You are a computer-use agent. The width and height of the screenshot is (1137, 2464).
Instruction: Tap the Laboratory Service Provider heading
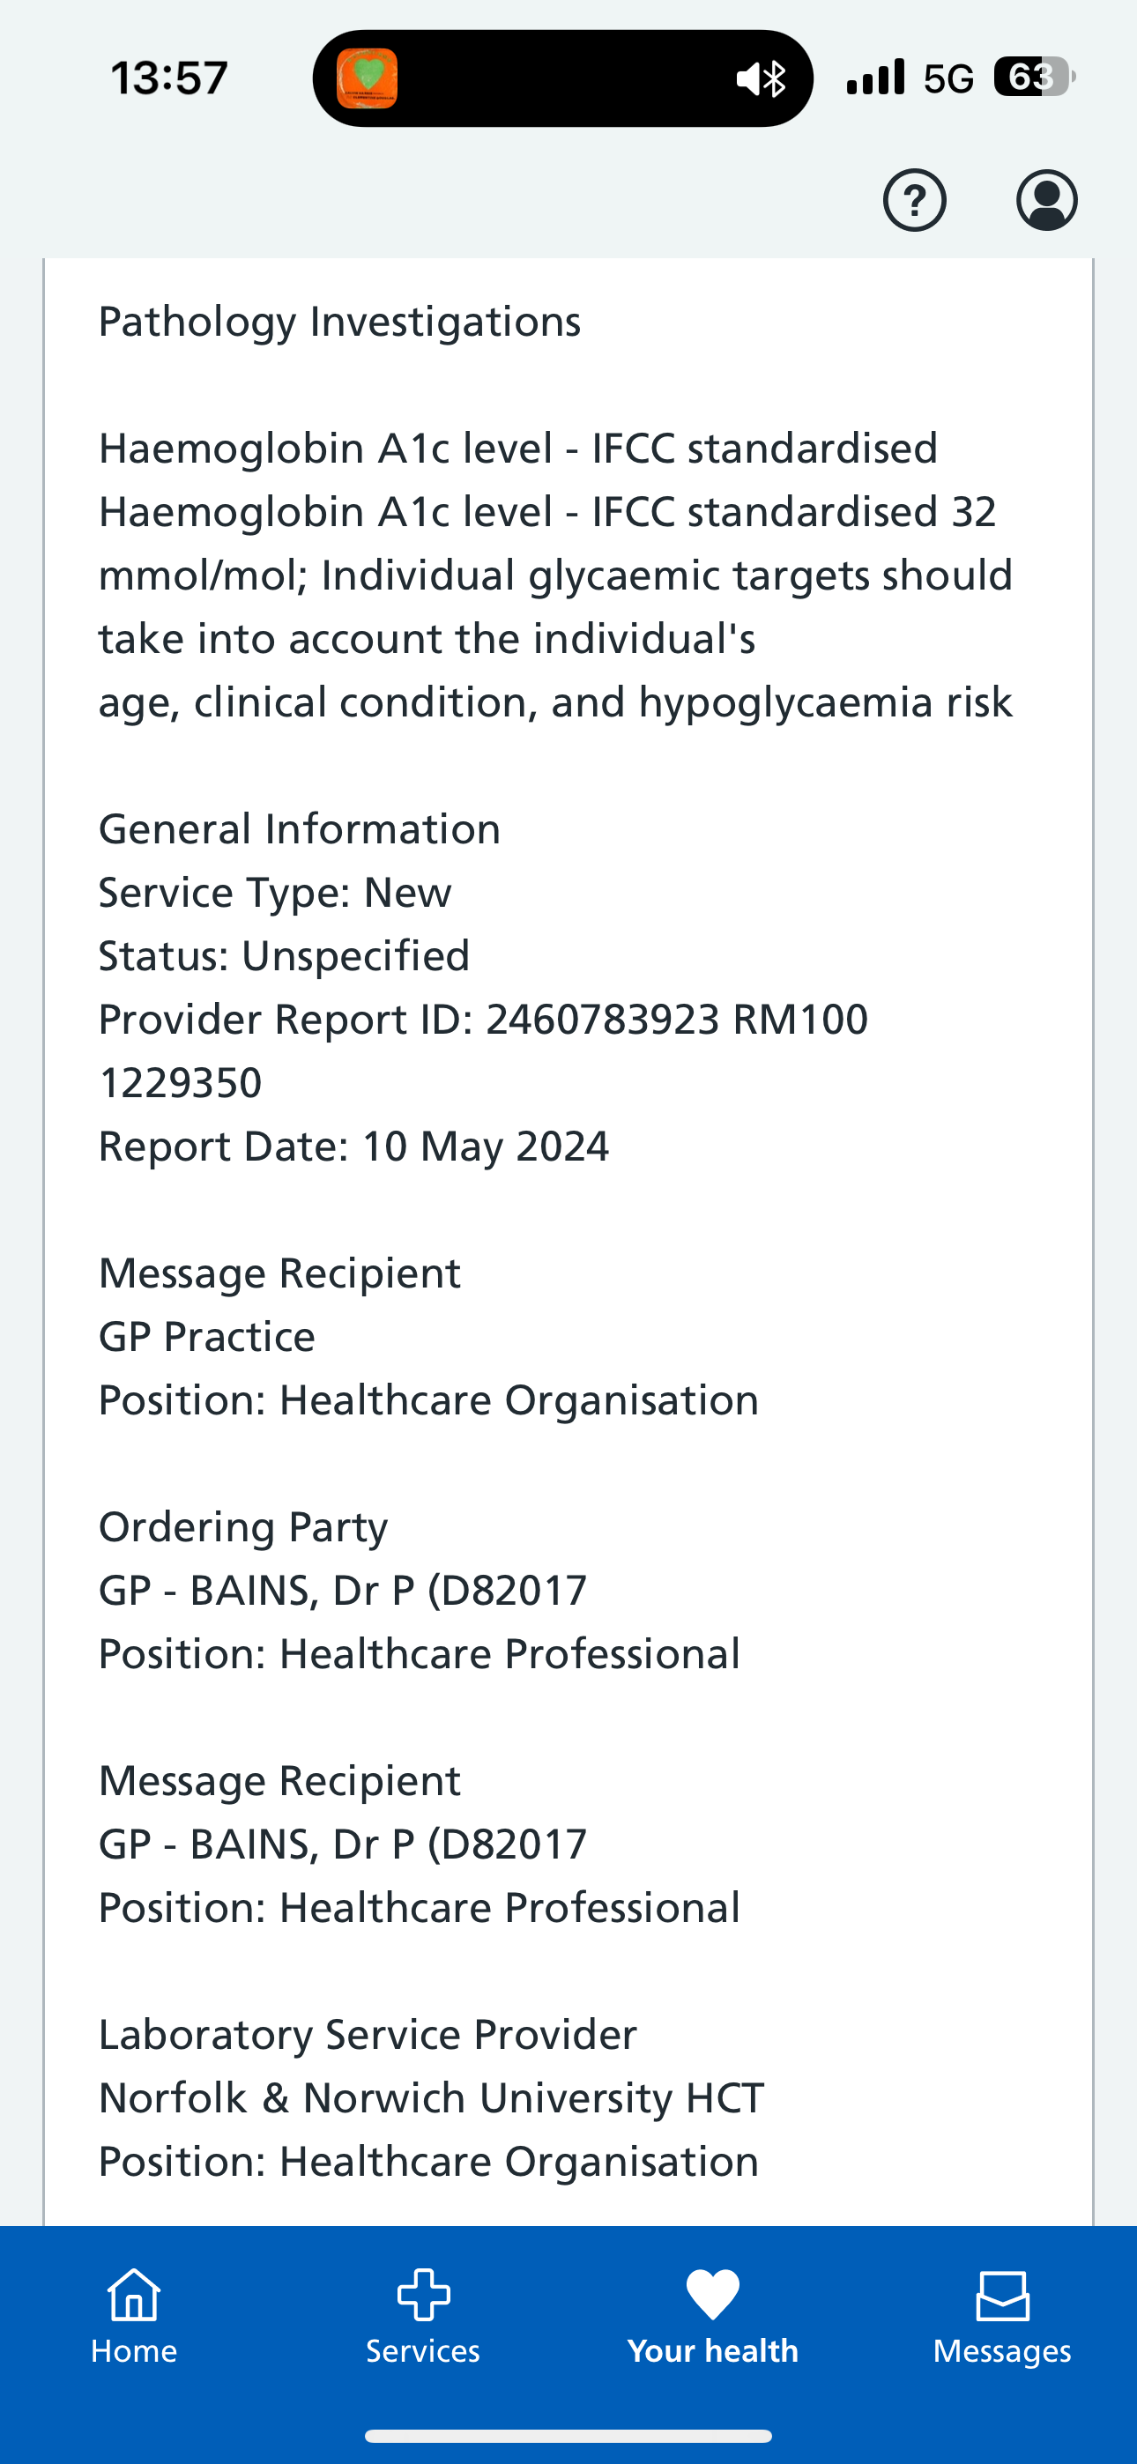368,2035
